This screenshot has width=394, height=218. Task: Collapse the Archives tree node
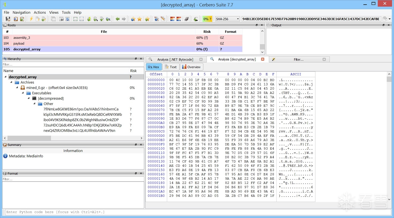coord(12,82)
